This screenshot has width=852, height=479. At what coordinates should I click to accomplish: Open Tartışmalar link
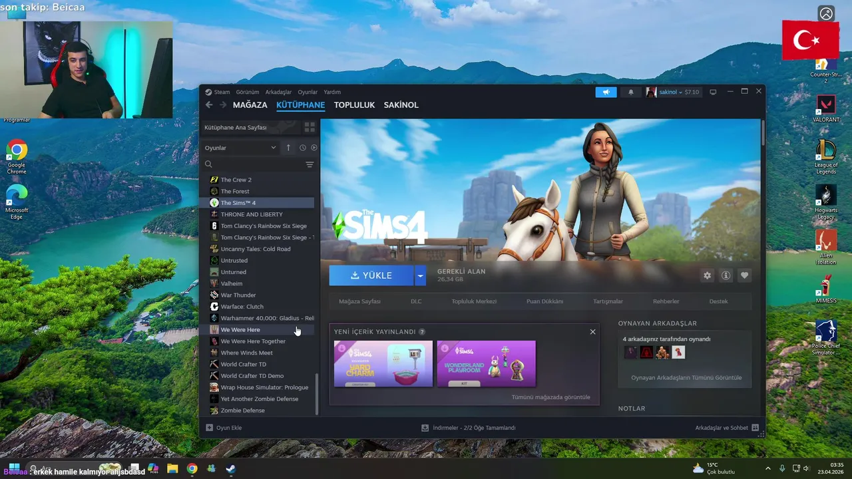[x=608, y=301]
